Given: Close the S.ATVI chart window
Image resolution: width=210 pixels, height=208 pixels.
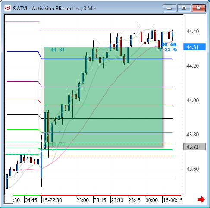Looking at the screenshot, I should coord(199,8).
